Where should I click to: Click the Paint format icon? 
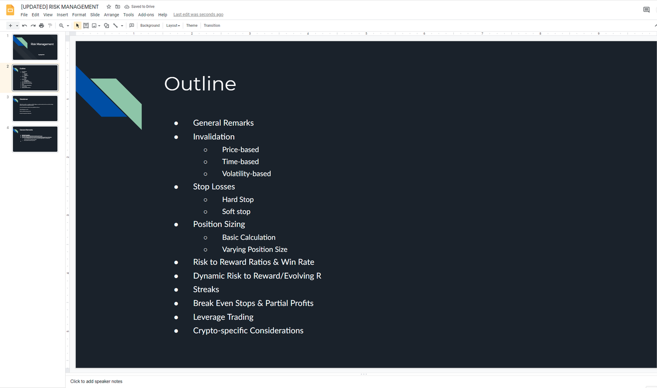pyautogui.click(x=50, y=25)
